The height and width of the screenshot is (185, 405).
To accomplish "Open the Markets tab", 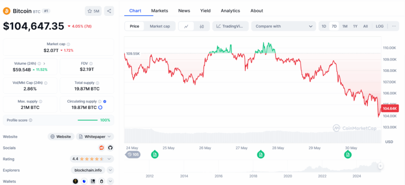I will point(160,11).
